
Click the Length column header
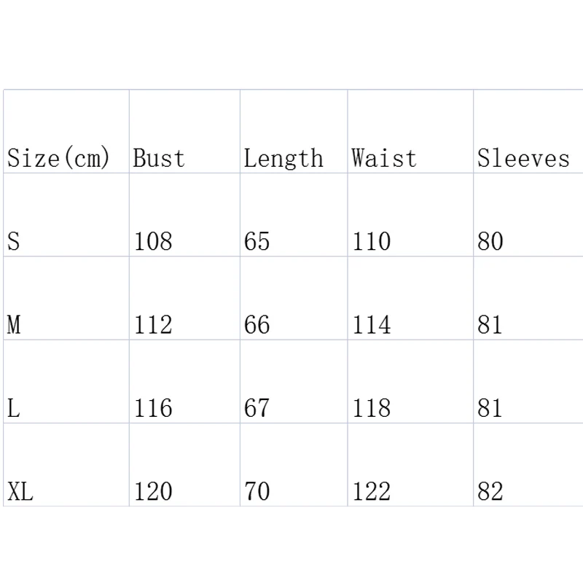(283, 158)
